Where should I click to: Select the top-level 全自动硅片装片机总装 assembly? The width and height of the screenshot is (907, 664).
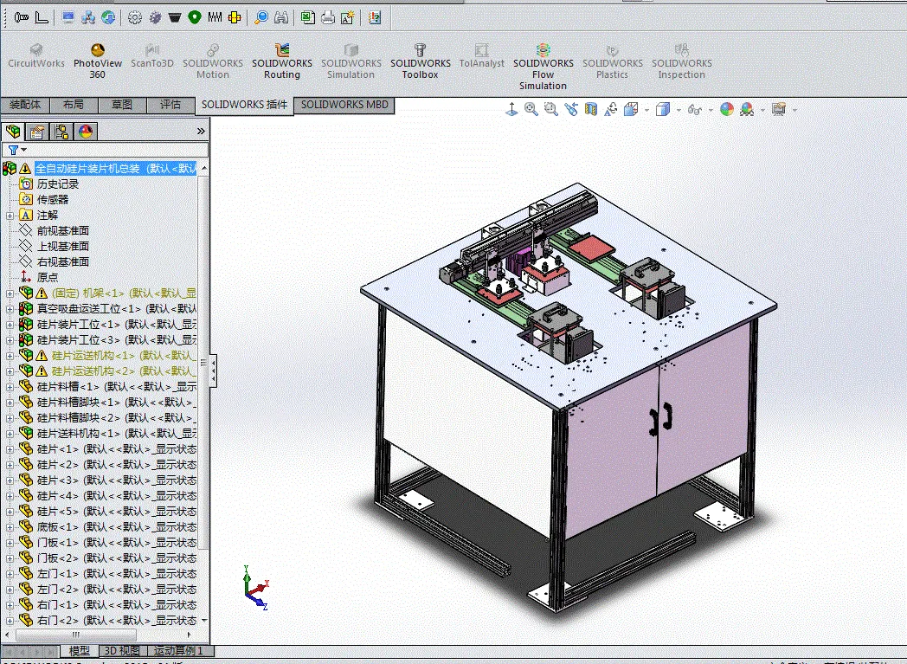(115, 168)
